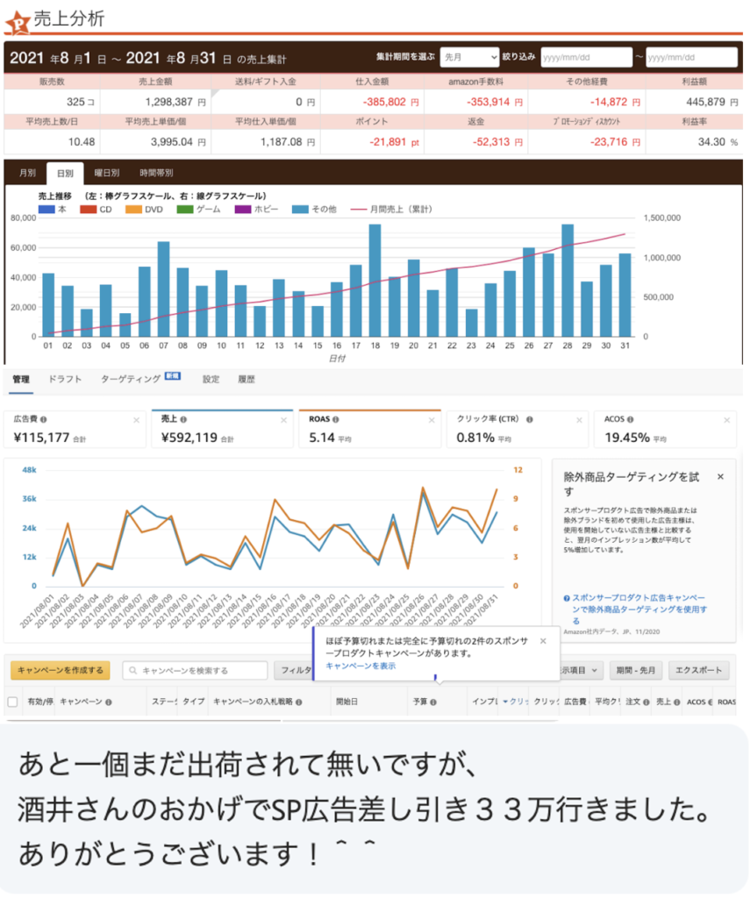Image resolution: width=750 pixels, height=898 pixels.
Task: Open the ターゲティング tab
Action: [x=130, y=379]
